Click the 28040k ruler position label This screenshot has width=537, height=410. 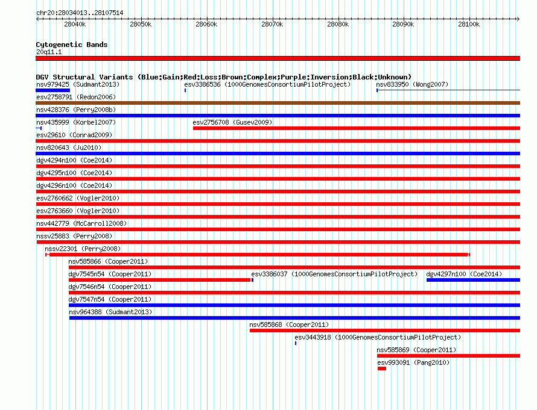[x=75, y=24]
